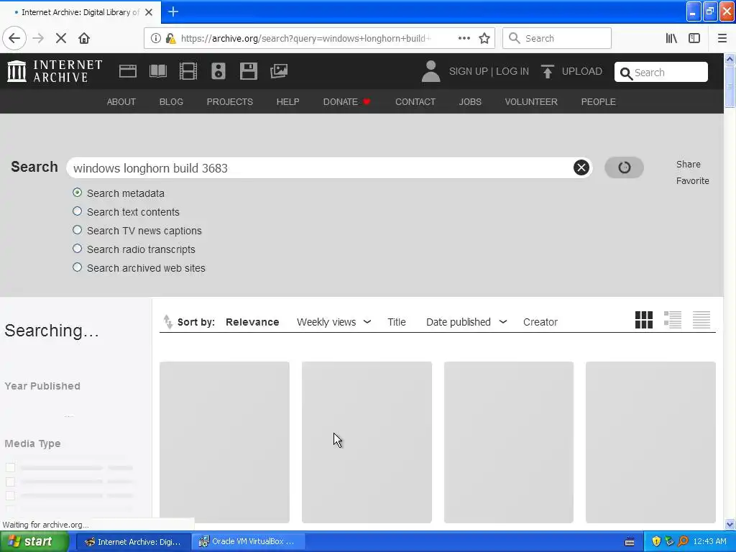Viewport: 736px width, 552px height.
Task: Select the Internet Archive browser tab
Action: pyautogui.click(x=80, y=11)
